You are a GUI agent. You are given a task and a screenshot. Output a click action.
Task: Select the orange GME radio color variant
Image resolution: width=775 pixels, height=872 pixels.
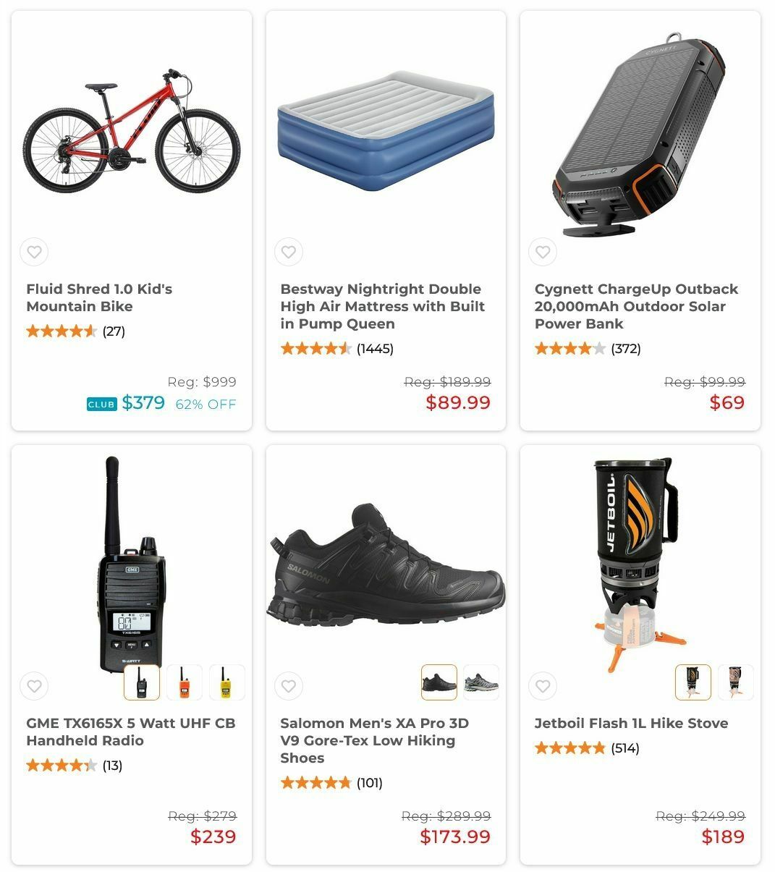[185, 682]
